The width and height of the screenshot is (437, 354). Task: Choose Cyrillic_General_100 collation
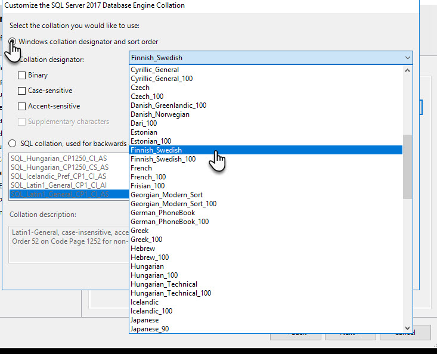(x=266, y=79)
